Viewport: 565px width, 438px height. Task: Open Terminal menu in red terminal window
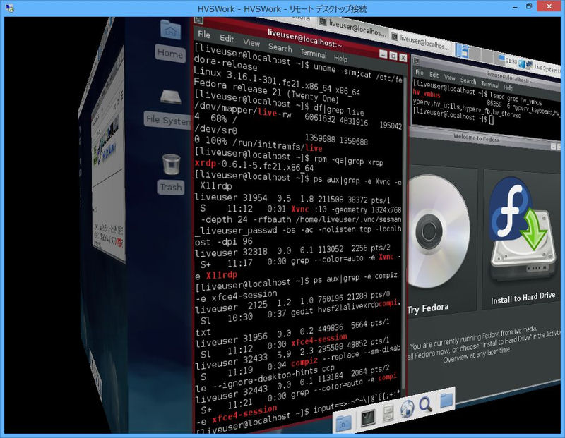(313, 54)
